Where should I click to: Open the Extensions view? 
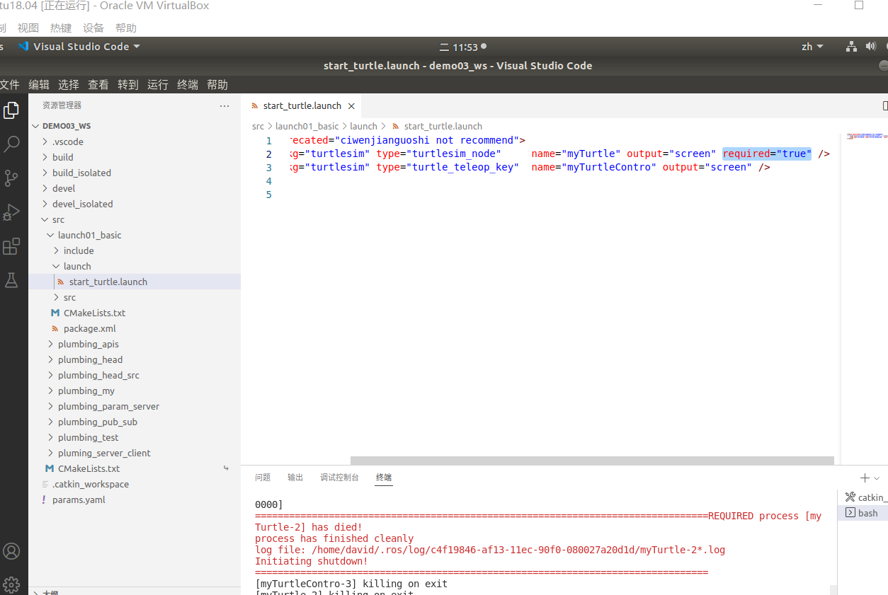tap(11, 246)
